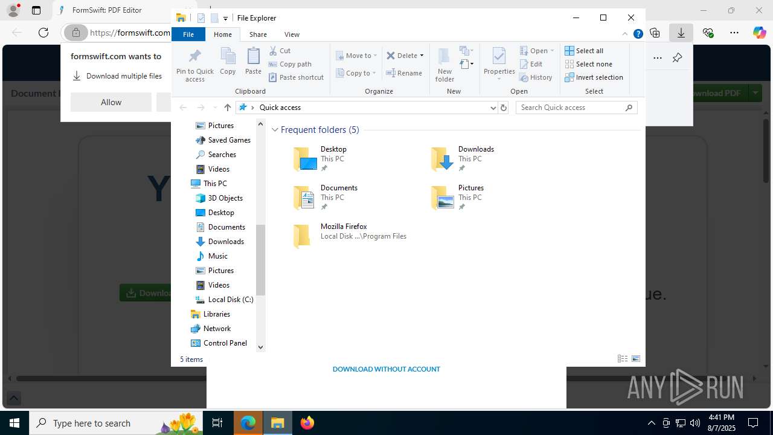Open the Copy to dropdown
The width and height of the screenshot is (773, 435).
(x=356, y=73)
